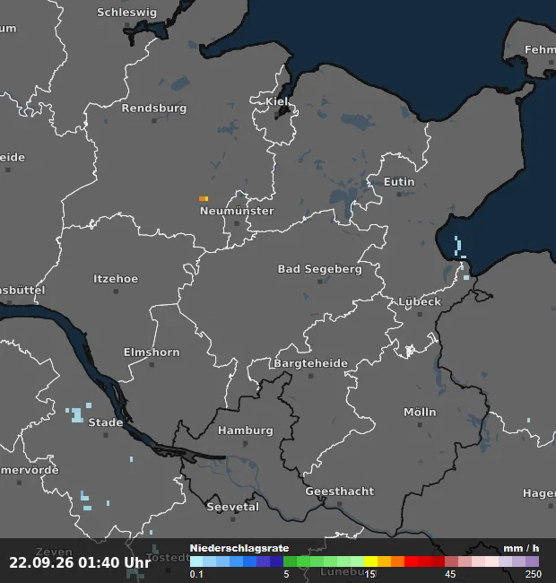Click the Rendsburg city marker
Viewport: 556px width, 583px height.
[x=154, y=121]
